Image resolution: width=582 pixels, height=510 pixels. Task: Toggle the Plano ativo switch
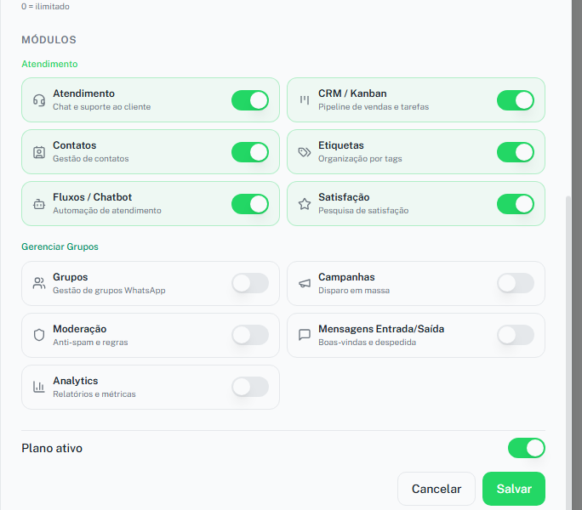pos(526,448)
